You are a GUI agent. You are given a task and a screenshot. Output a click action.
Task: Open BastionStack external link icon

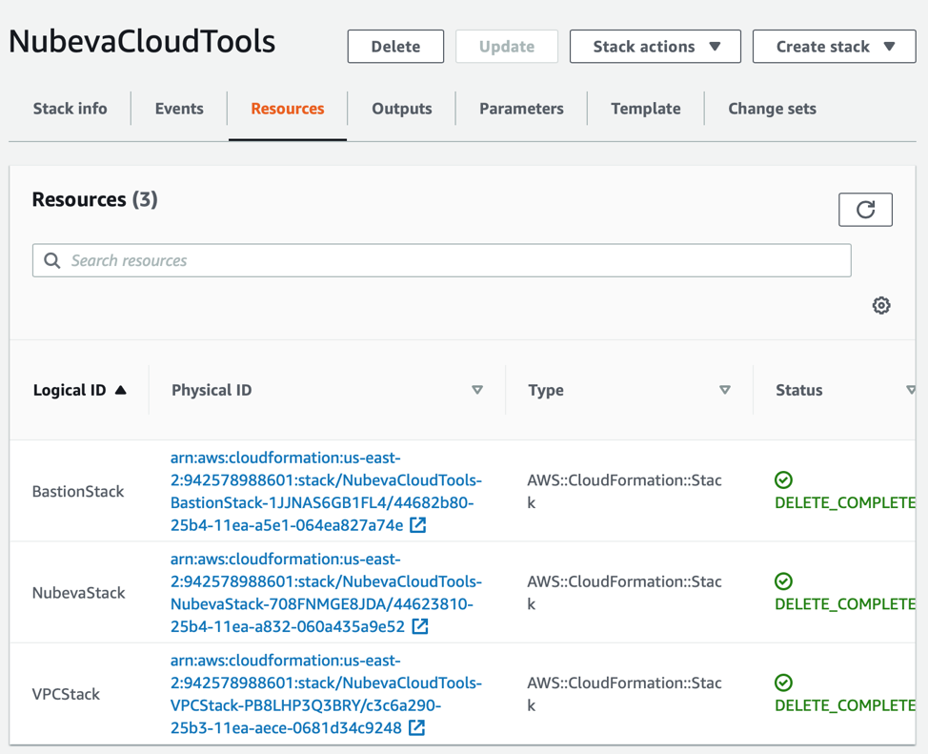[x=418, y=525]
